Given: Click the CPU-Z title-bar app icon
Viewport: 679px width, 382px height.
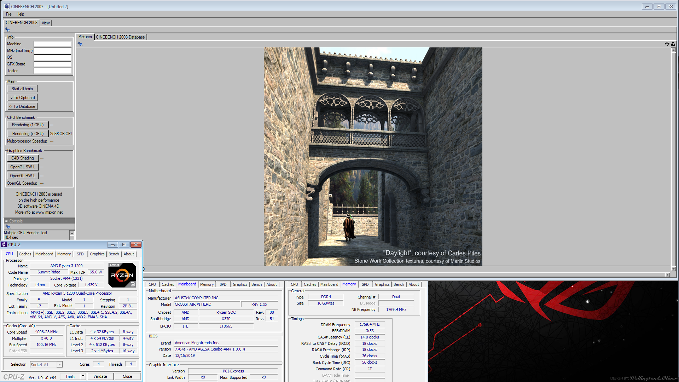Looking at the screenshot, I should point(4,244).
